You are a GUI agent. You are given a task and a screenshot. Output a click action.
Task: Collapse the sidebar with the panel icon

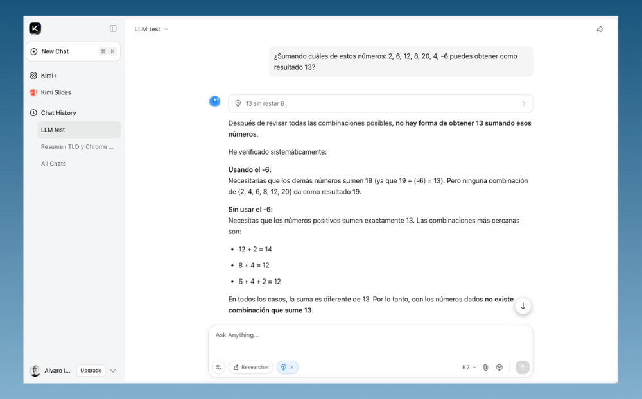[x=113, y=28]
